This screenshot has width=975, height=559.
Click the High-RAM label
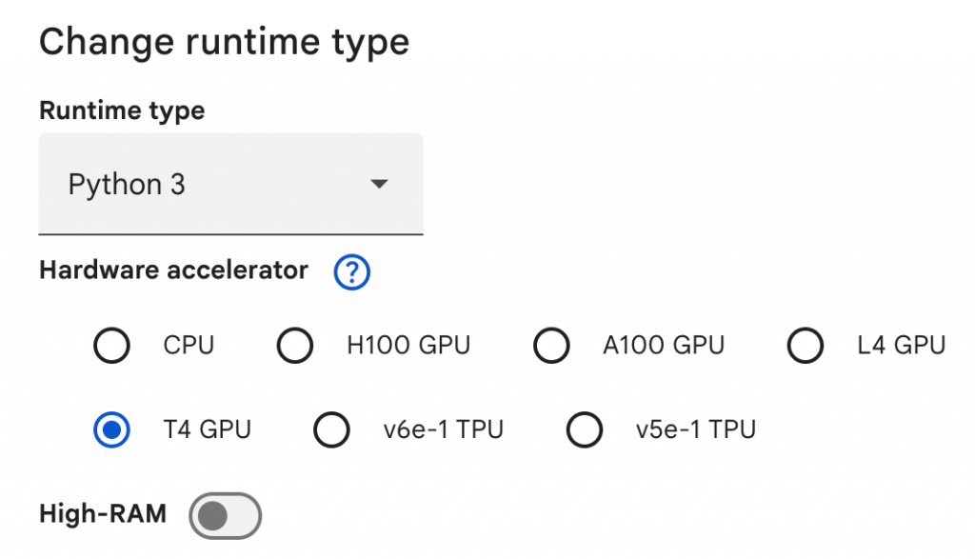(x=101, y=515)
